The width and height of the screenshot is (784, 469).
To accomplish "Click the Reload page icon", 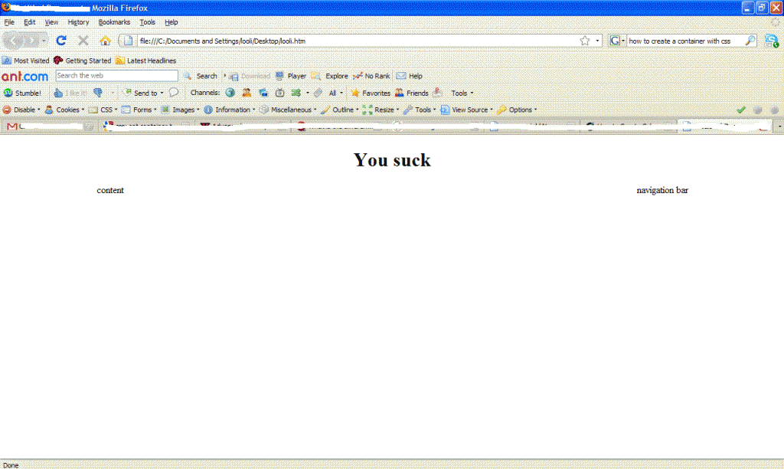I will pyautogui.click(x=61, y=41).
